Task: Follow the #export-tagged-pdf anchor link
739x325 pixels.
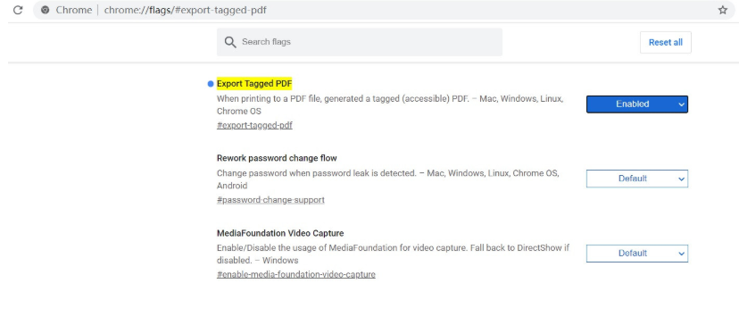Action: click(254, 126)
